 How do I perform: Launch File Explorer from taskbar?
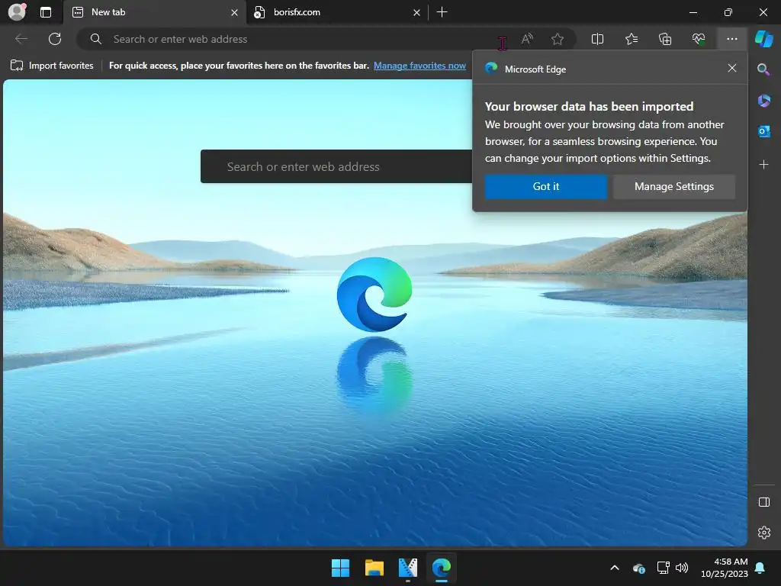point(374,568)
